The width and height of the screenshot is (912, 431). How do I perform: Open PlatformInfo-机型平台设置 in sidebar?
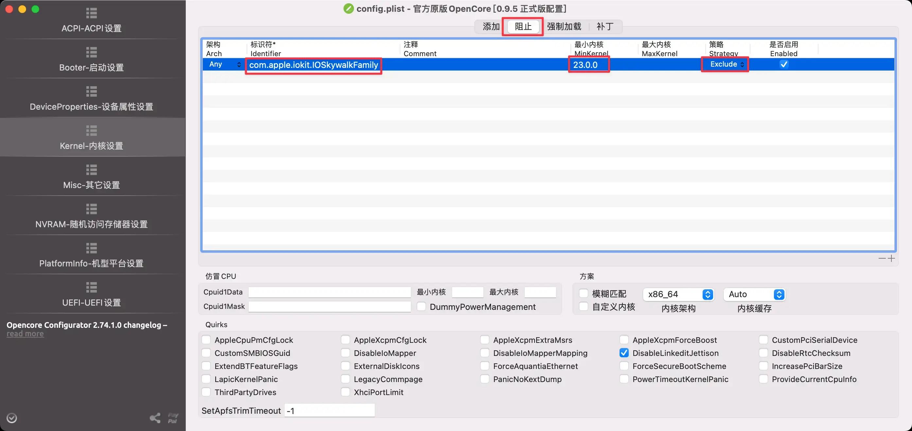(91, 263)
